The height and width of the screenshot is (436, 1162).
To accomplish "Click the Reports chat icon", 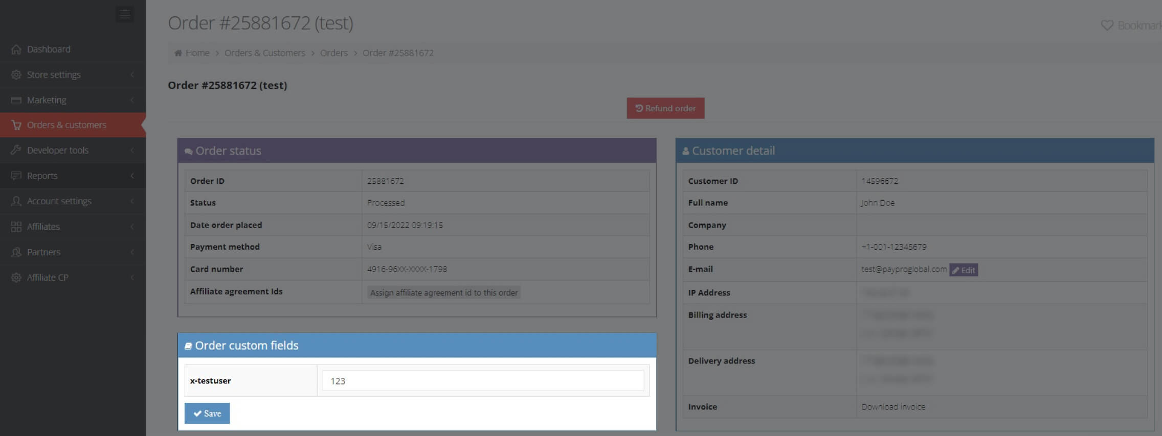I will click(16, 176).
